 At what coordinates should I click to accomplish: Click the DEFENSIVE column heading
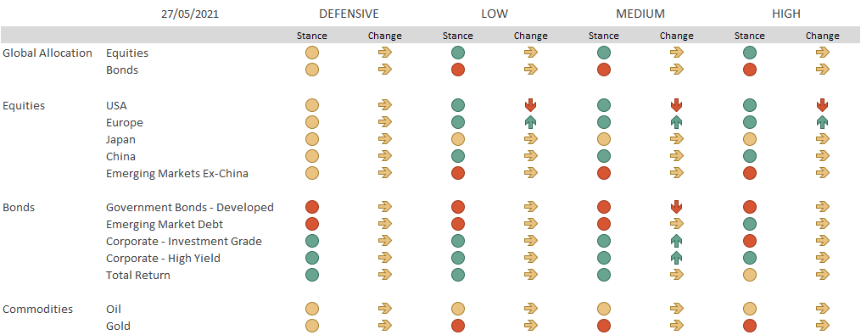coord(349,14)
